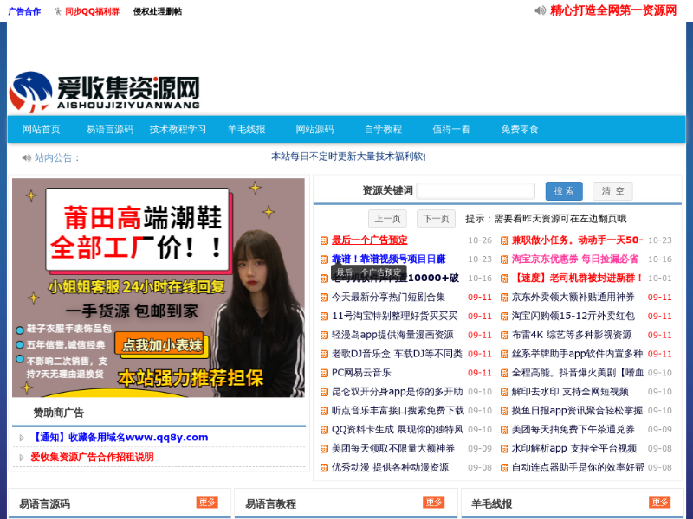
Task: Expand the arrow beside 爱收集资源广告合作招租说明
Action: (22, 457)
